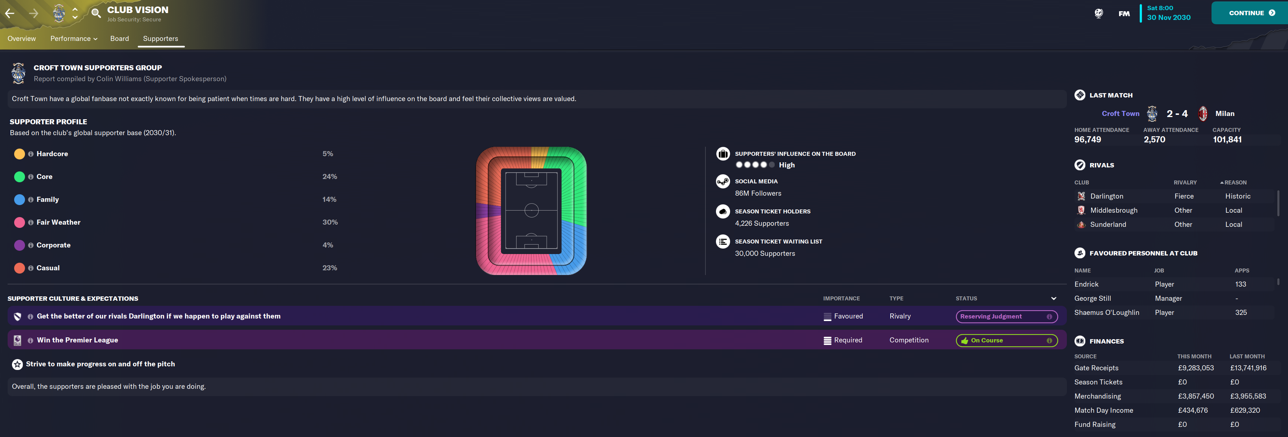Viewport: 1288px width, 437px height.
Task: Open Endrick in favoured personnel
Action: pos(1086,284)
